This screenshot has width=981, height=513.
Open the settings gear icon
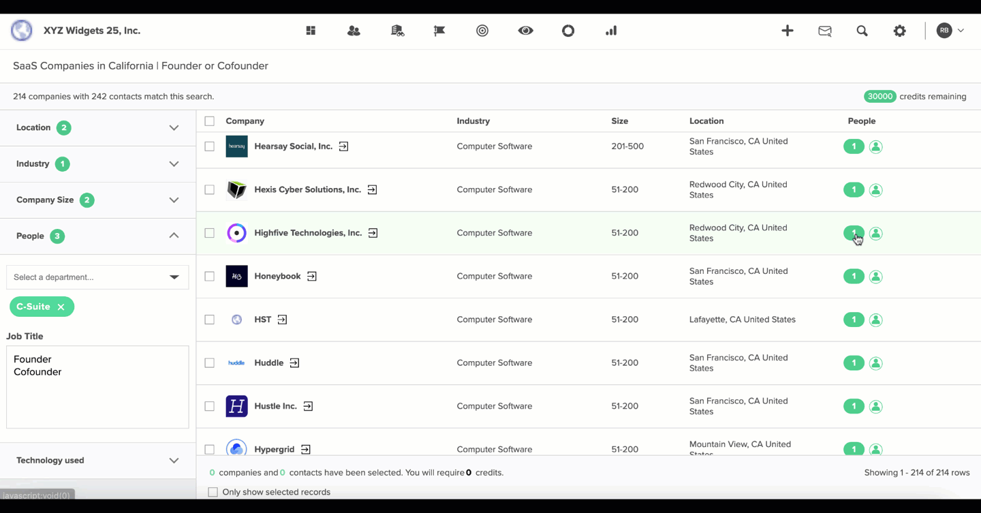(900, 31)
